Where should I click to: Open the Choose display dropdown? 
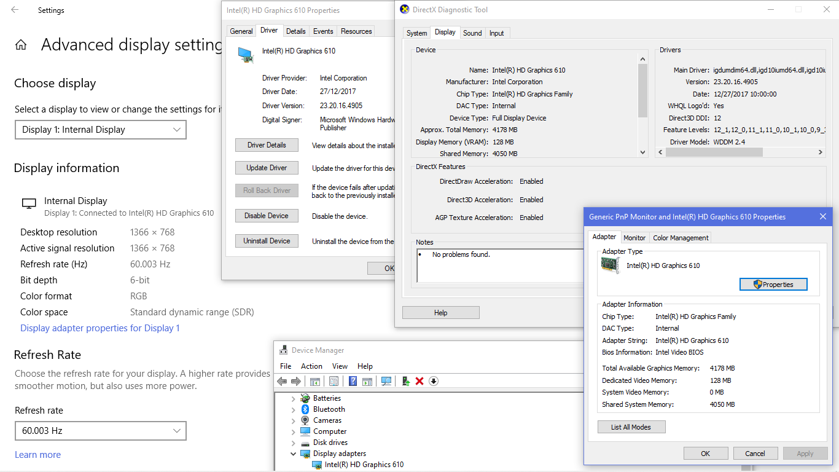[101, 130]
